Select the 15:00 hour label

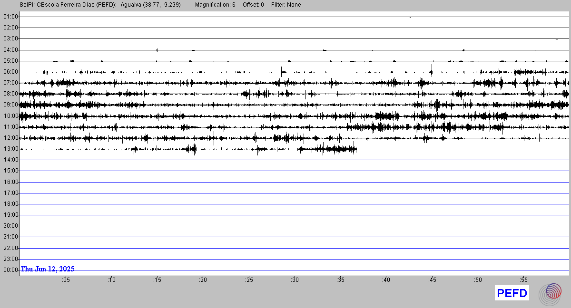(x=10, y=171)
